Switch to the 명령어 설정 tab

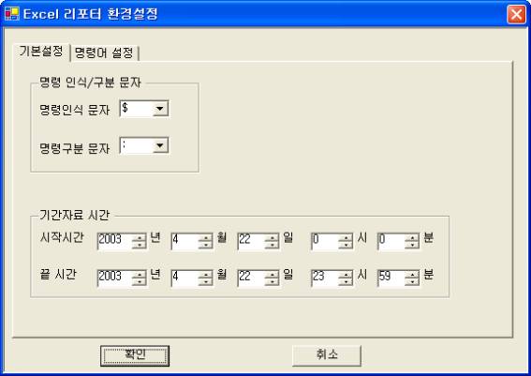click(x=104, y=53)
